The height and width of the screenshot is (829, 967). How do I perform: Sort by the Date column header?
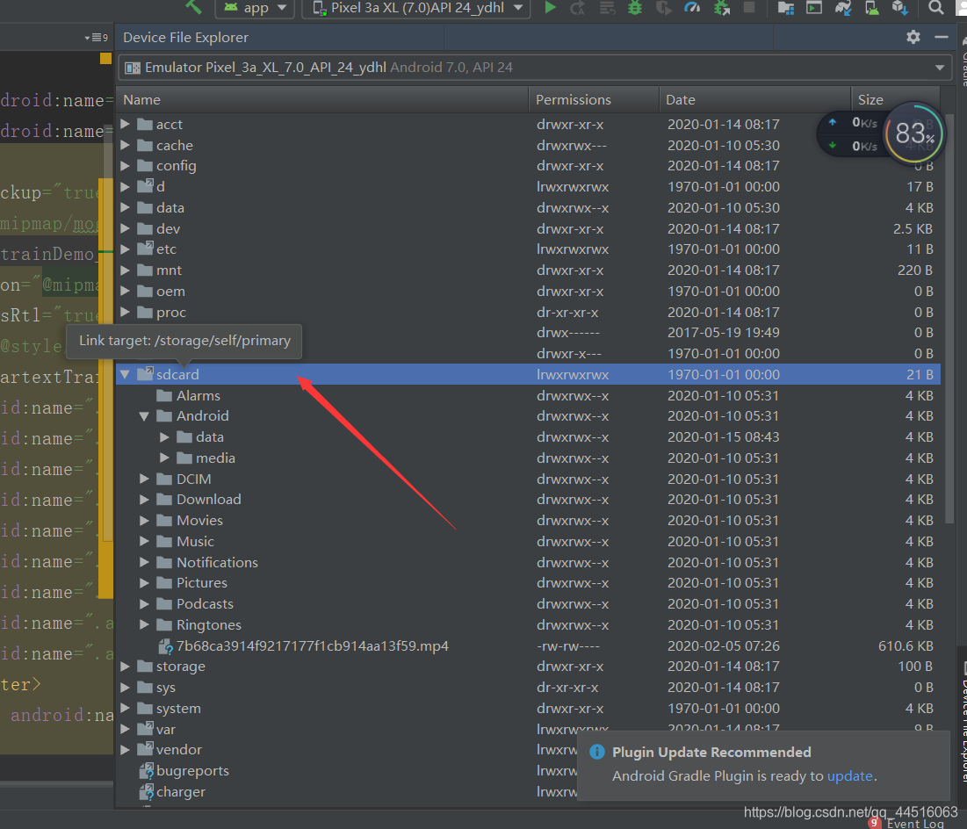(x=755, y=100)
